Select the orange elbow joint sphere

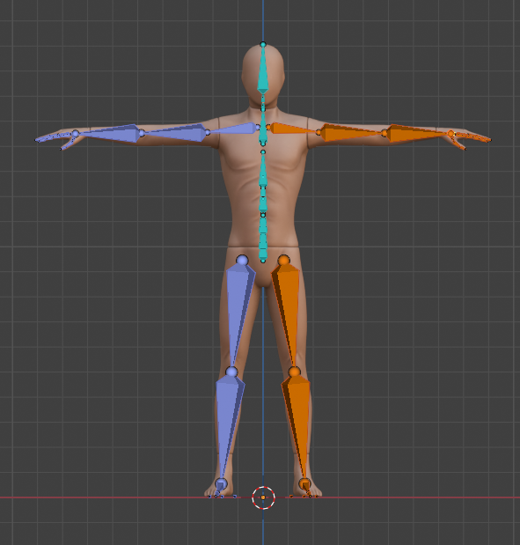[385, 133]
